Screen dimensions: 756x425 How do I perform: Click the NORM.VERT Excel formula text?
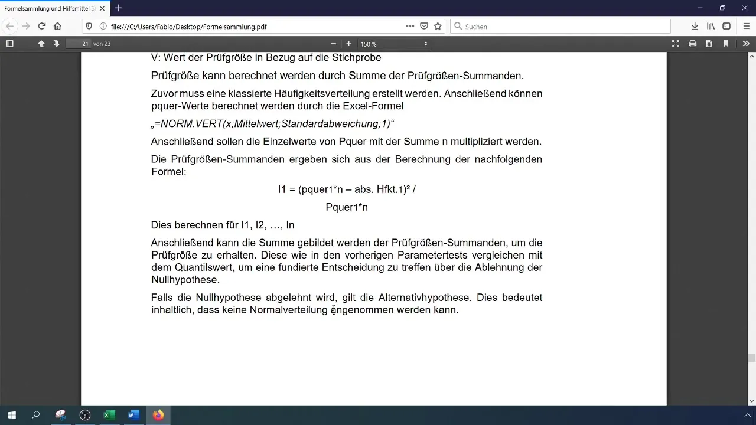click(273, 124)
